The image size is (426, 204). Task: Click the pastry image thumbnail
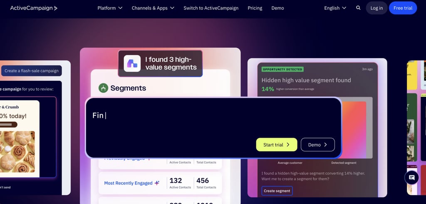tap(17, 152)
